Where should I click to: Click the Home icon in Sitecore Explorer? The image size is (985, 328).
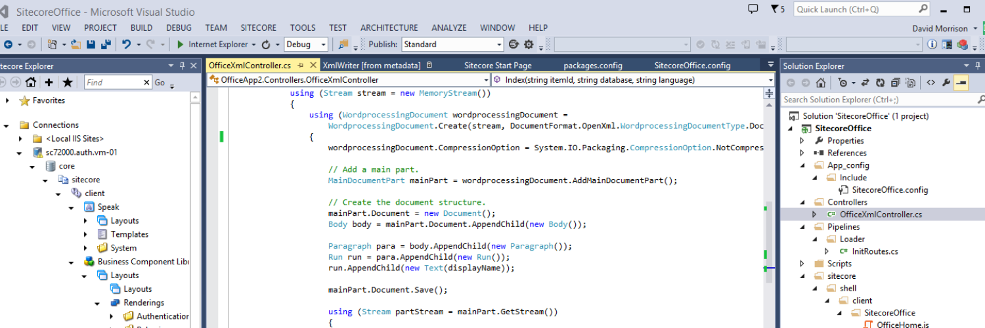[30, 82]
